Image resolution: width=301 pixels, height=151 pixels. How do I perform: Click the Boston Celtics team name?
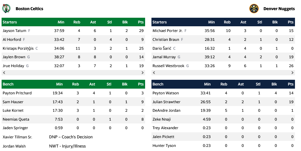(x=29, y=9)
